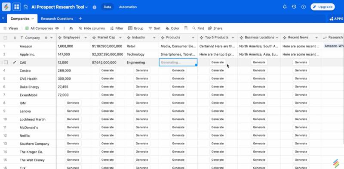This screenshot has height=169, width=344.
Task: Open Top 5 Products column dropdown arrow
Action: tap(233, 38)
